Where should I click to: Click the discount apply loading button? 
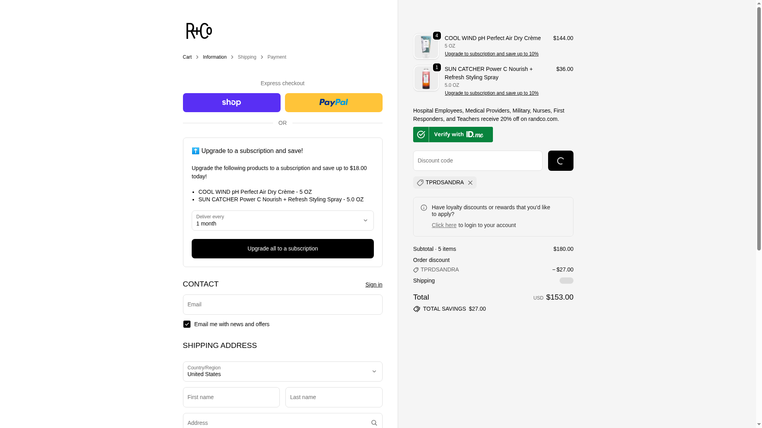560,161
